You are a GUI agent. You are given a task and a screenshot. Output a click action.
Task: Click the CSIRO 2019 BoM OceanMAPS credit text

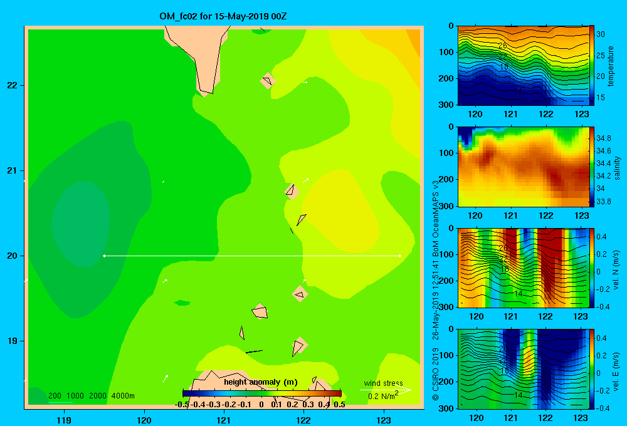(x=436, y=291)
